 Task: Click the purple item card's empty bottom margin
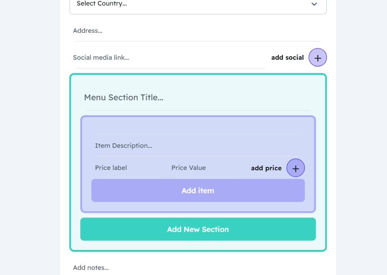[198, 207]
